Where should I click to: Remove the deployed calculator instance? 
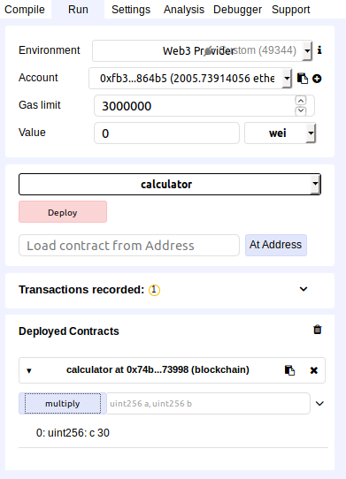coord(314,370)
